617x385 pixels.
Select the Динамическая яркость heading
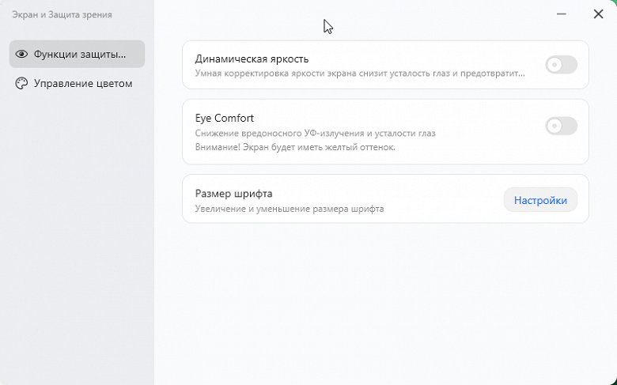(x=252, y=59)
